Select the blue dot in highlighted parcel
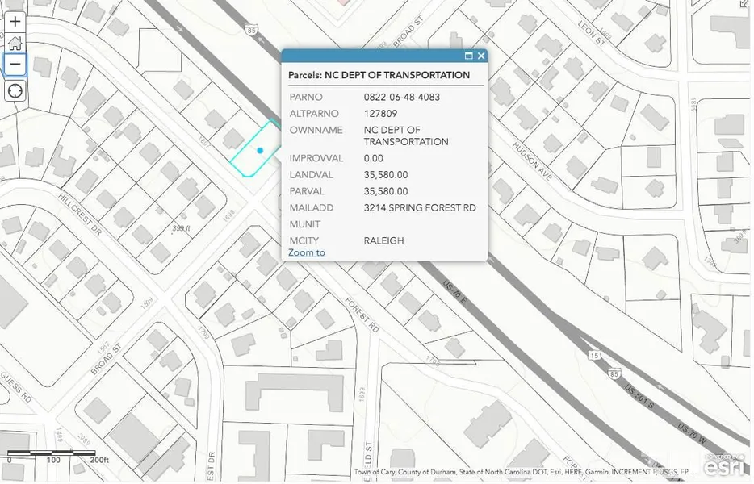This screenshot has width=754, height=484. click(260, 151)
